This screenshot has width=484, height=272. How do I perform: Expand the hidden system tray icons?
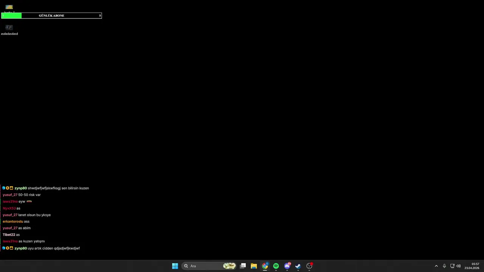click(436, 266)
